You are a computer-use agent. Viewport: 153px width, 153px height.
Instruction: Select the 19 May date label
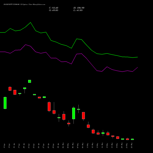coord(117,145)
